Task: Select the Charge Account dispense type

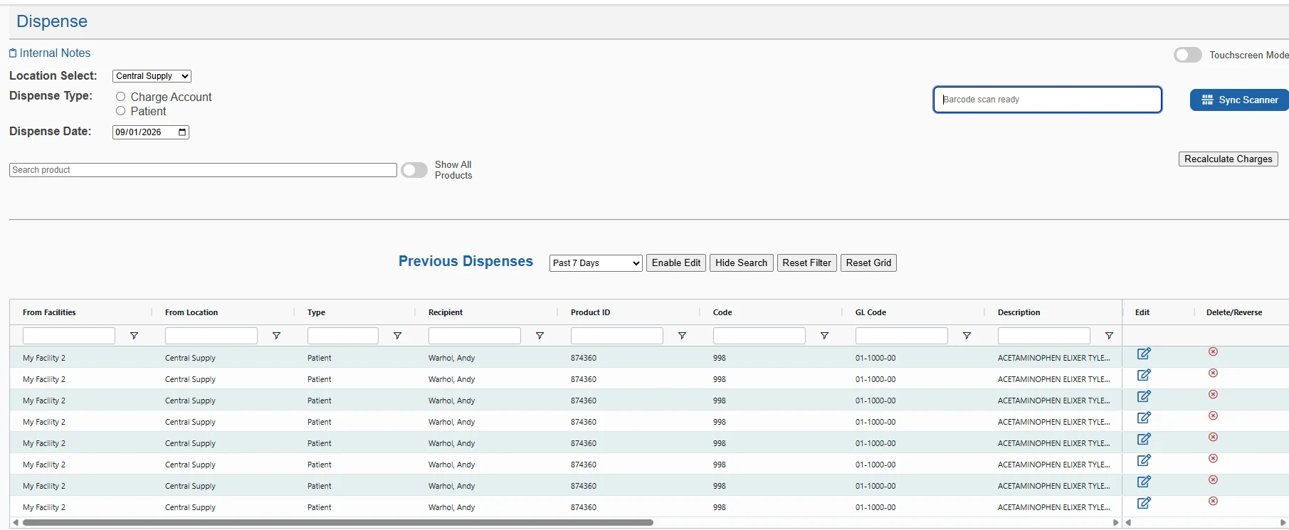Action: coord(120,97)
